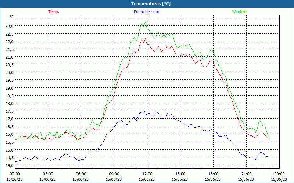Screen dimensions: 294x183
Task: Click the 15/06/23 date under 12:00
Action: point(147,179)
